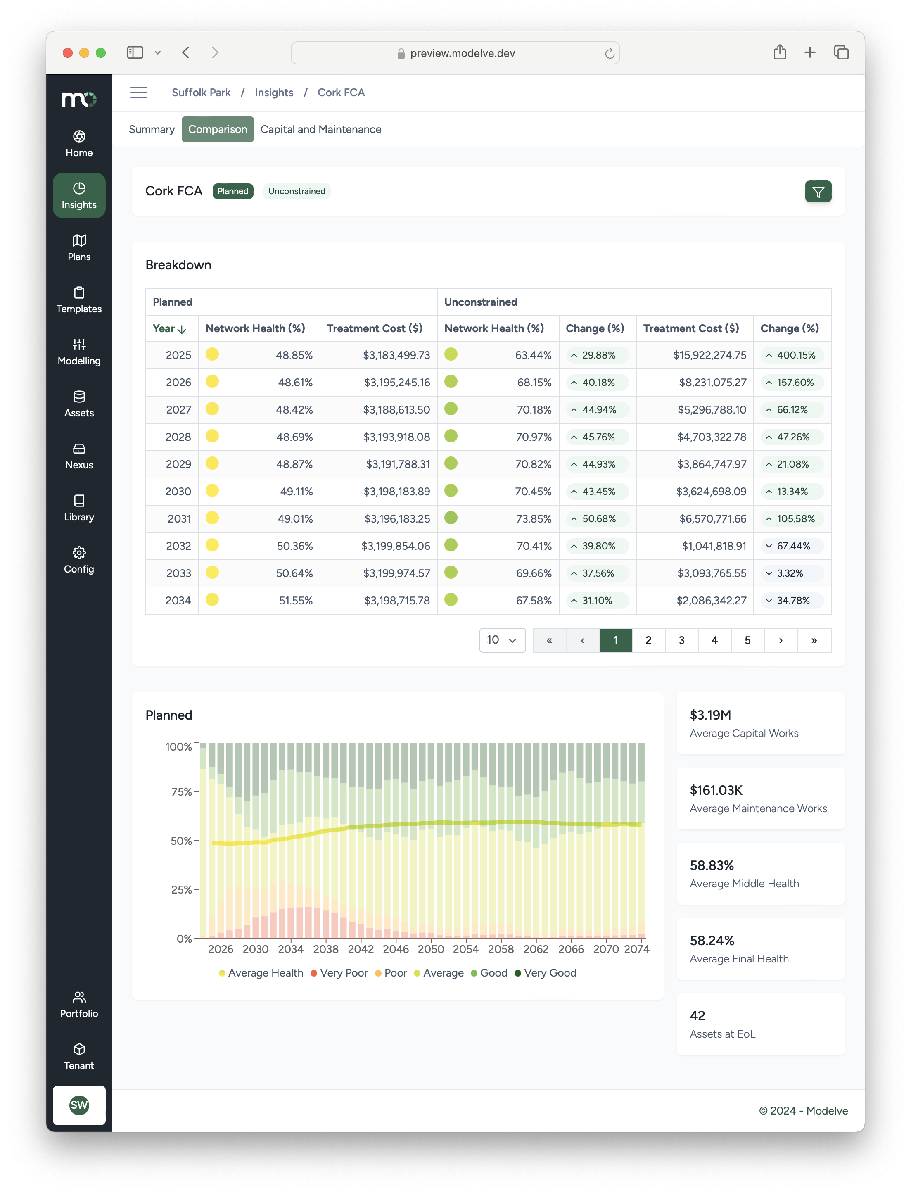Navigate to next pagination page
Screen dimensions: 911x1193
coord(780,639)
